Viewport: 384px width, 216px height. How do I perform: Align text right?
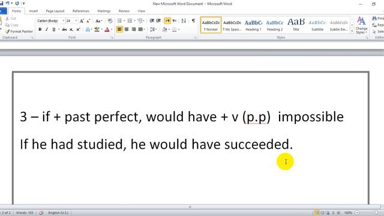click(x=133, y=29)
